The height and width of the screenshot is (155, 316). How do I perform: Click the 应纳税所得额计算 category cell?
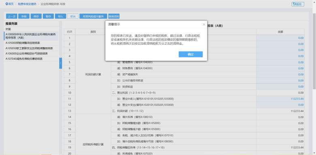93,145
